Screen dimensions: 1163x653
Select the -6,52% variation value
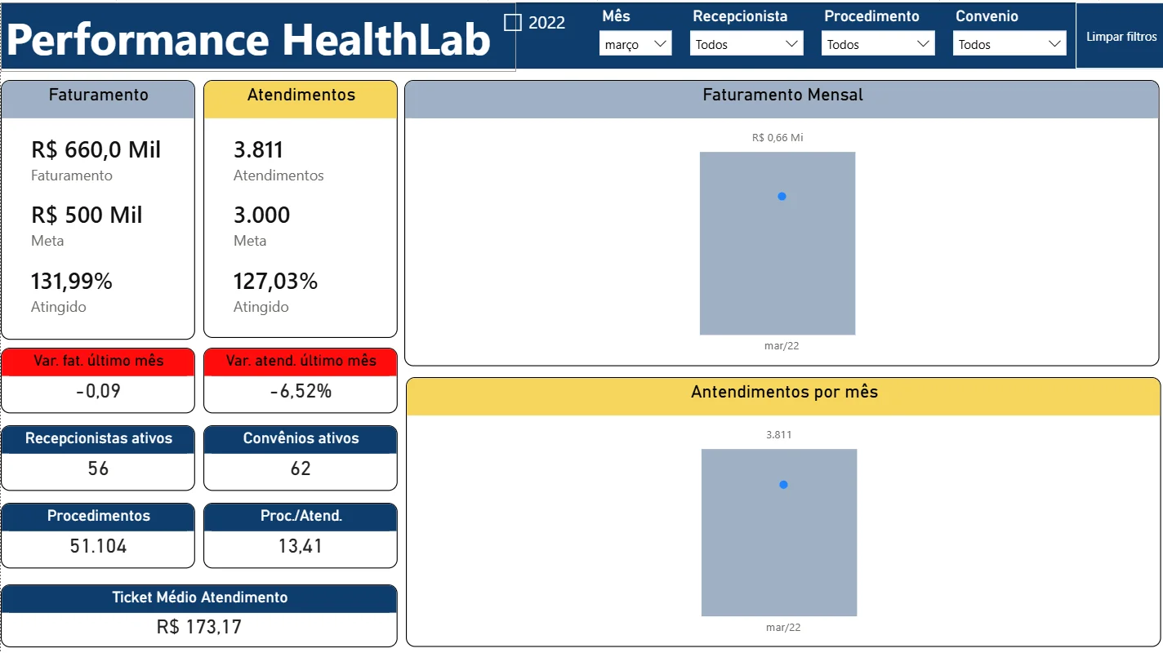(301, 391)
